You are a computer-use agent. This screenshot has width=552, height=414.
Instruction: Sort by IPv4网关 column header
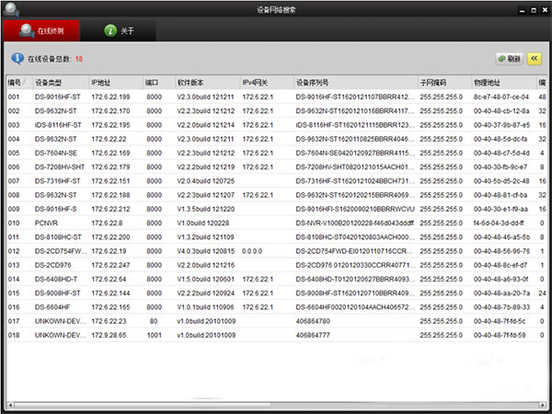tap(267, 83)
